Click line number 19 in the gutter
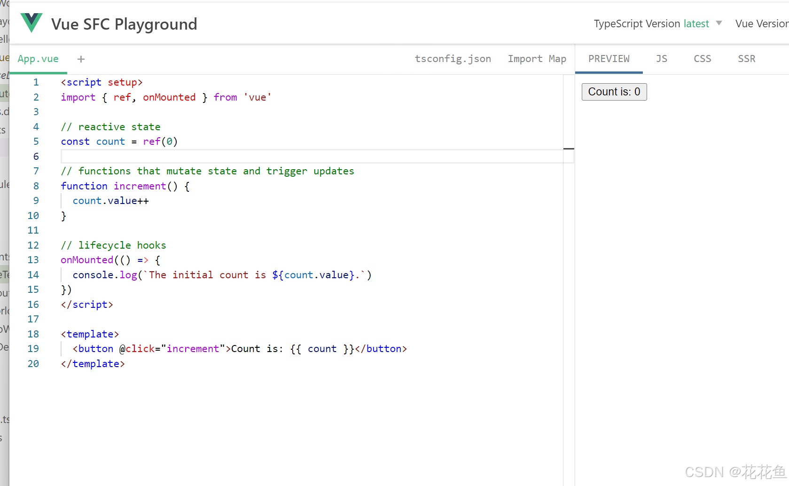 coord(33,349)
